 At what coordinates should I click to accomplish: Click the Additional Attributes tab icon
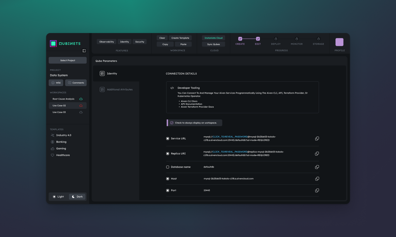102,89
